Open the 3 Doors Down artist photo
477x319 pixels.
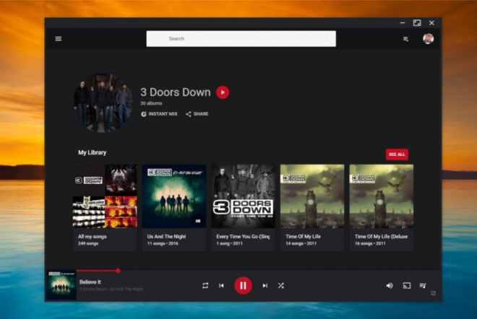pos(103,102)
